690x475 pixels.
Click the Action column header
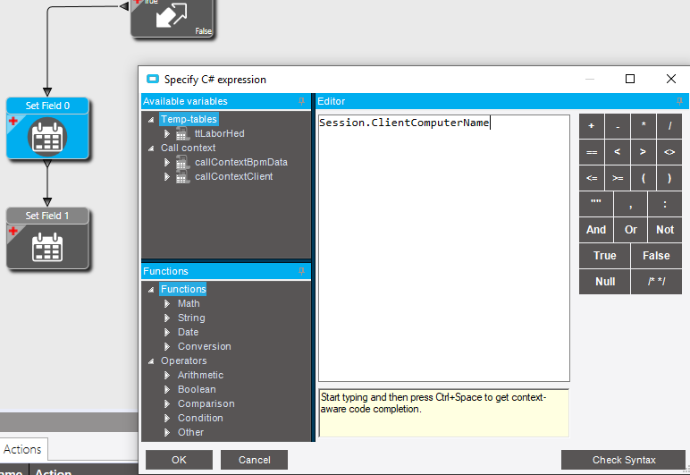click(x=54, y=471)
